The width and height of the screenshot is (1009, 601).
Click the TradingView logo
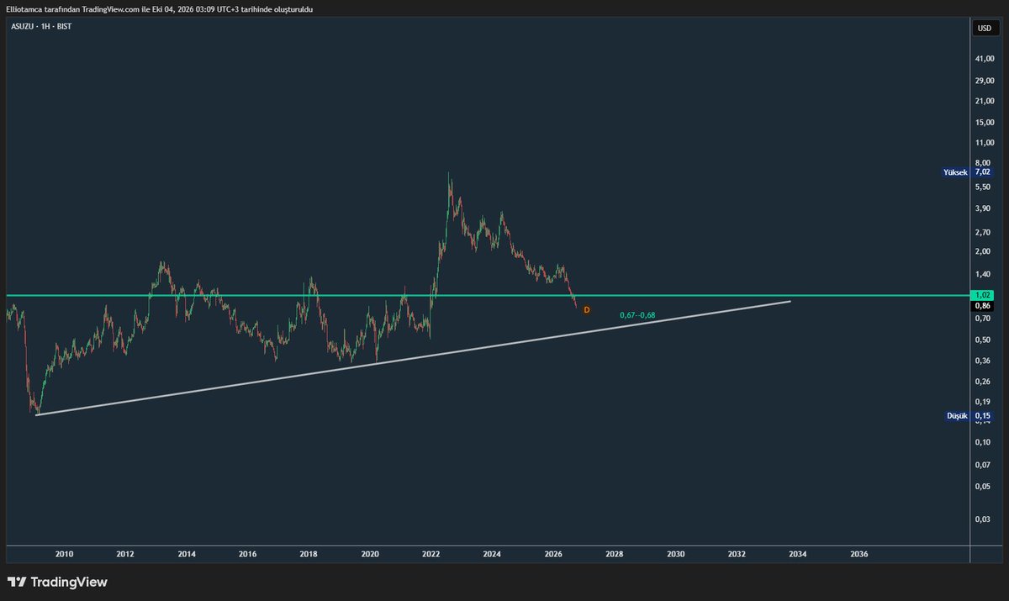pyautogui.click(x=57, y=582)
